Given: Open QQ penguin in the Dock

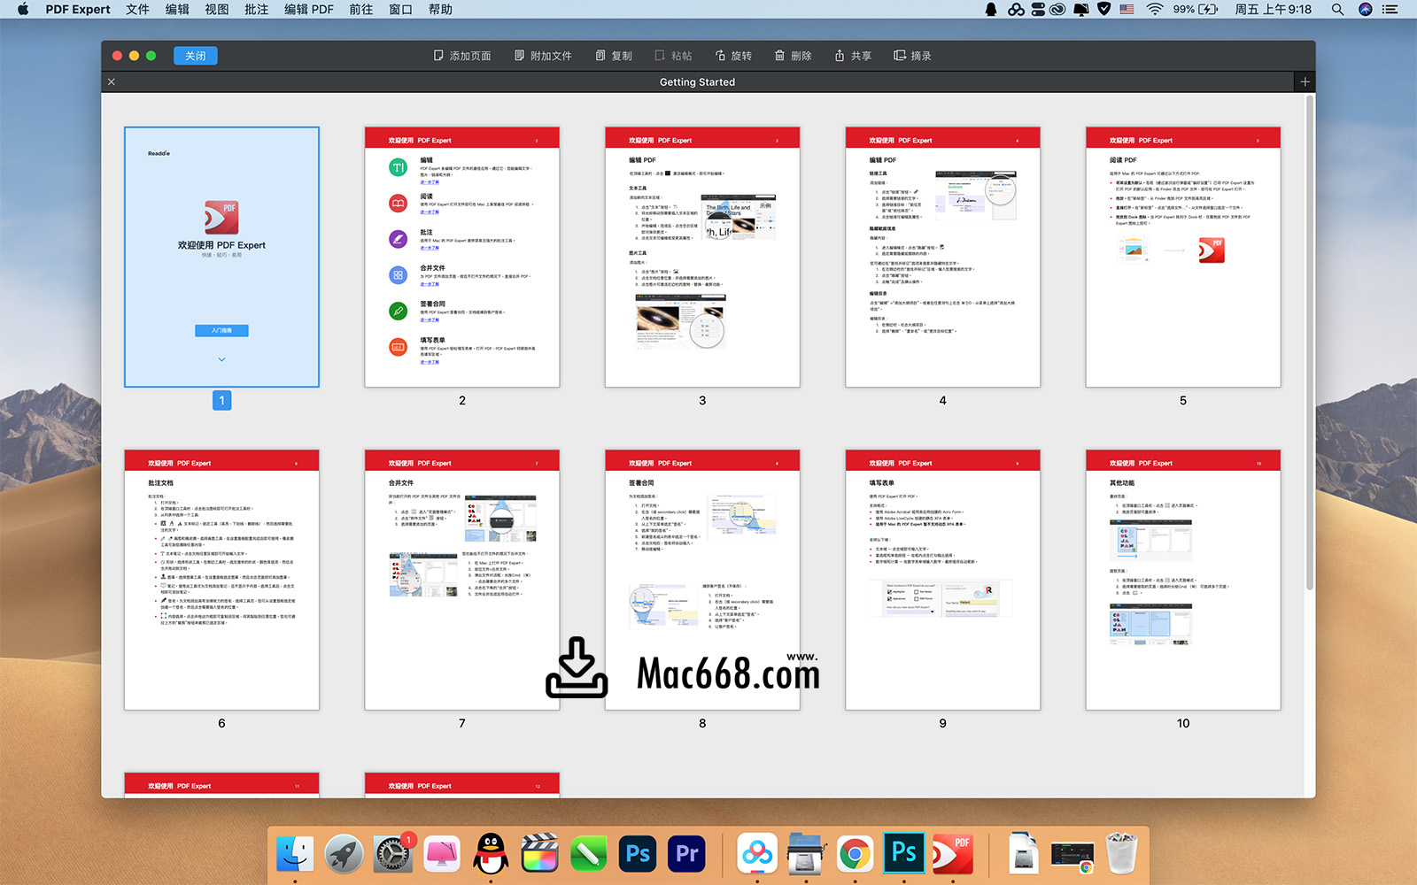Looking at the screenshot, I should [x=491, y=854].
